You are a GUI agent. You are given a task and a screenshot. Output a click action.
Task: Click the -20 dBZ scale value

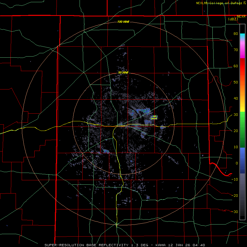[235, 195]
